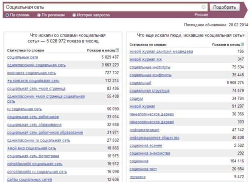This screenshot has width=252, height=182.
Task: Open 'социальная сеть работников образования' link
Action: click(45, 133)
